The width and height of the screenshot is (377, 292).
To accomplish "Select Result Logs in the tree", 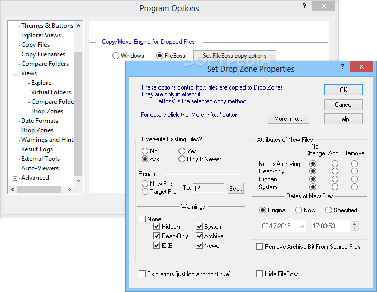I will [x=37, y=149].
